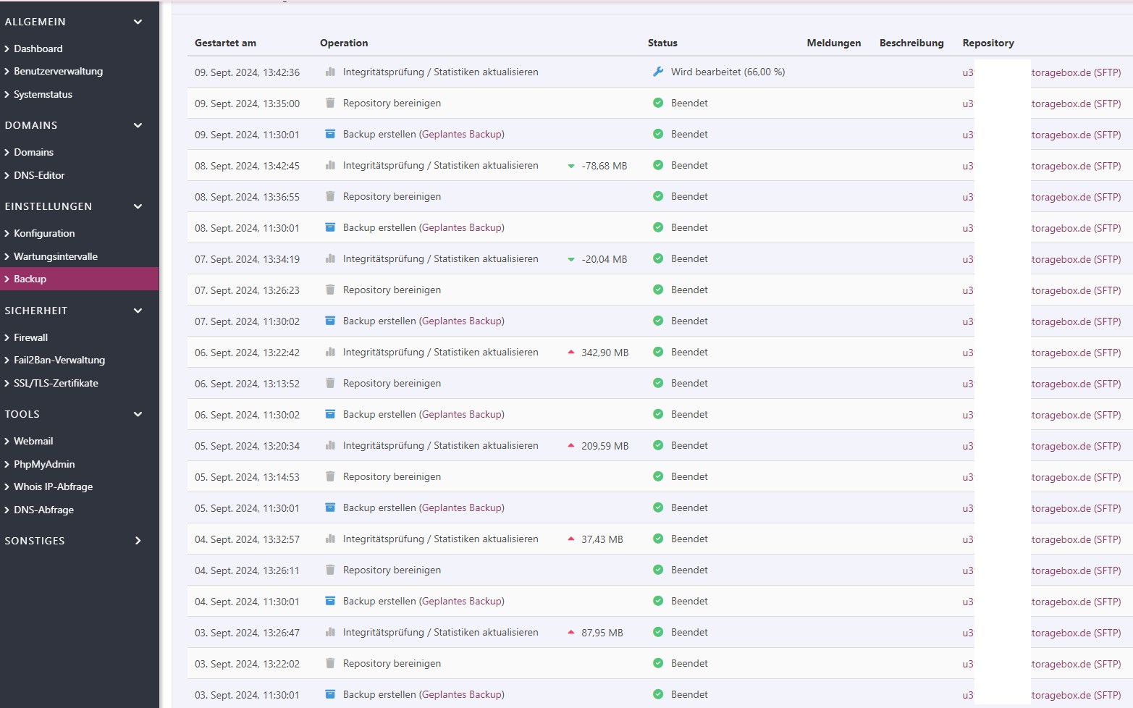Expand the SONSTIGES sidebar section
Screen dimensions: 1133x708
tap(138, 541)
